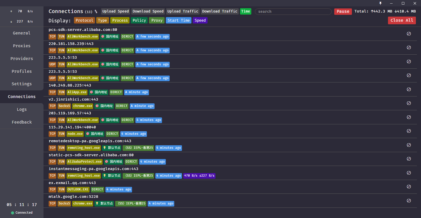Close the instantmessaging-pa.googleapis.com:443 connection
Viewport: 421px width, 218px height.
[409, 173]
